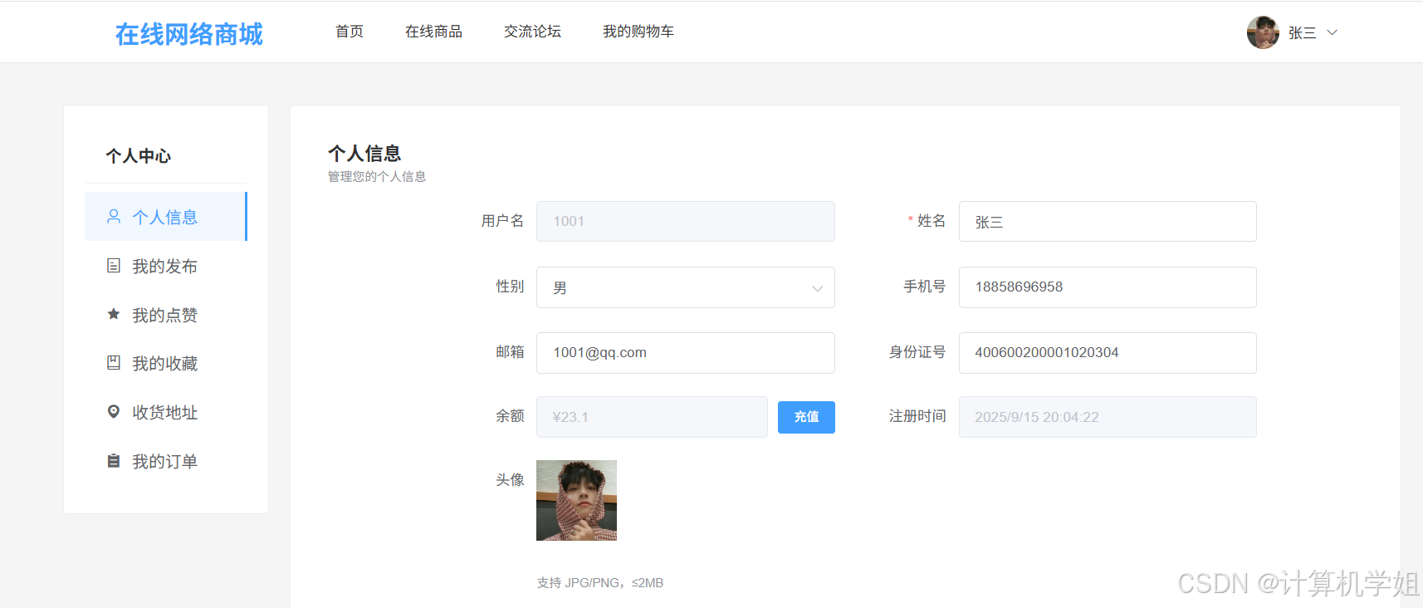Click the clipboard icon beside 我的订单

point(114,461)
